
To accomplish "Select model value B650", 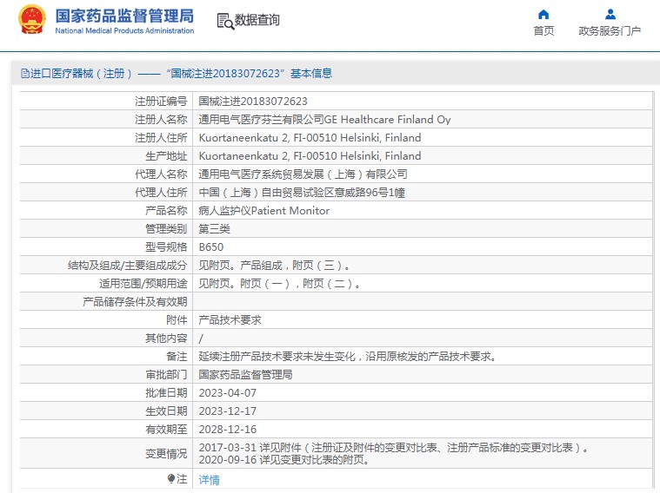I will point(211,247).
